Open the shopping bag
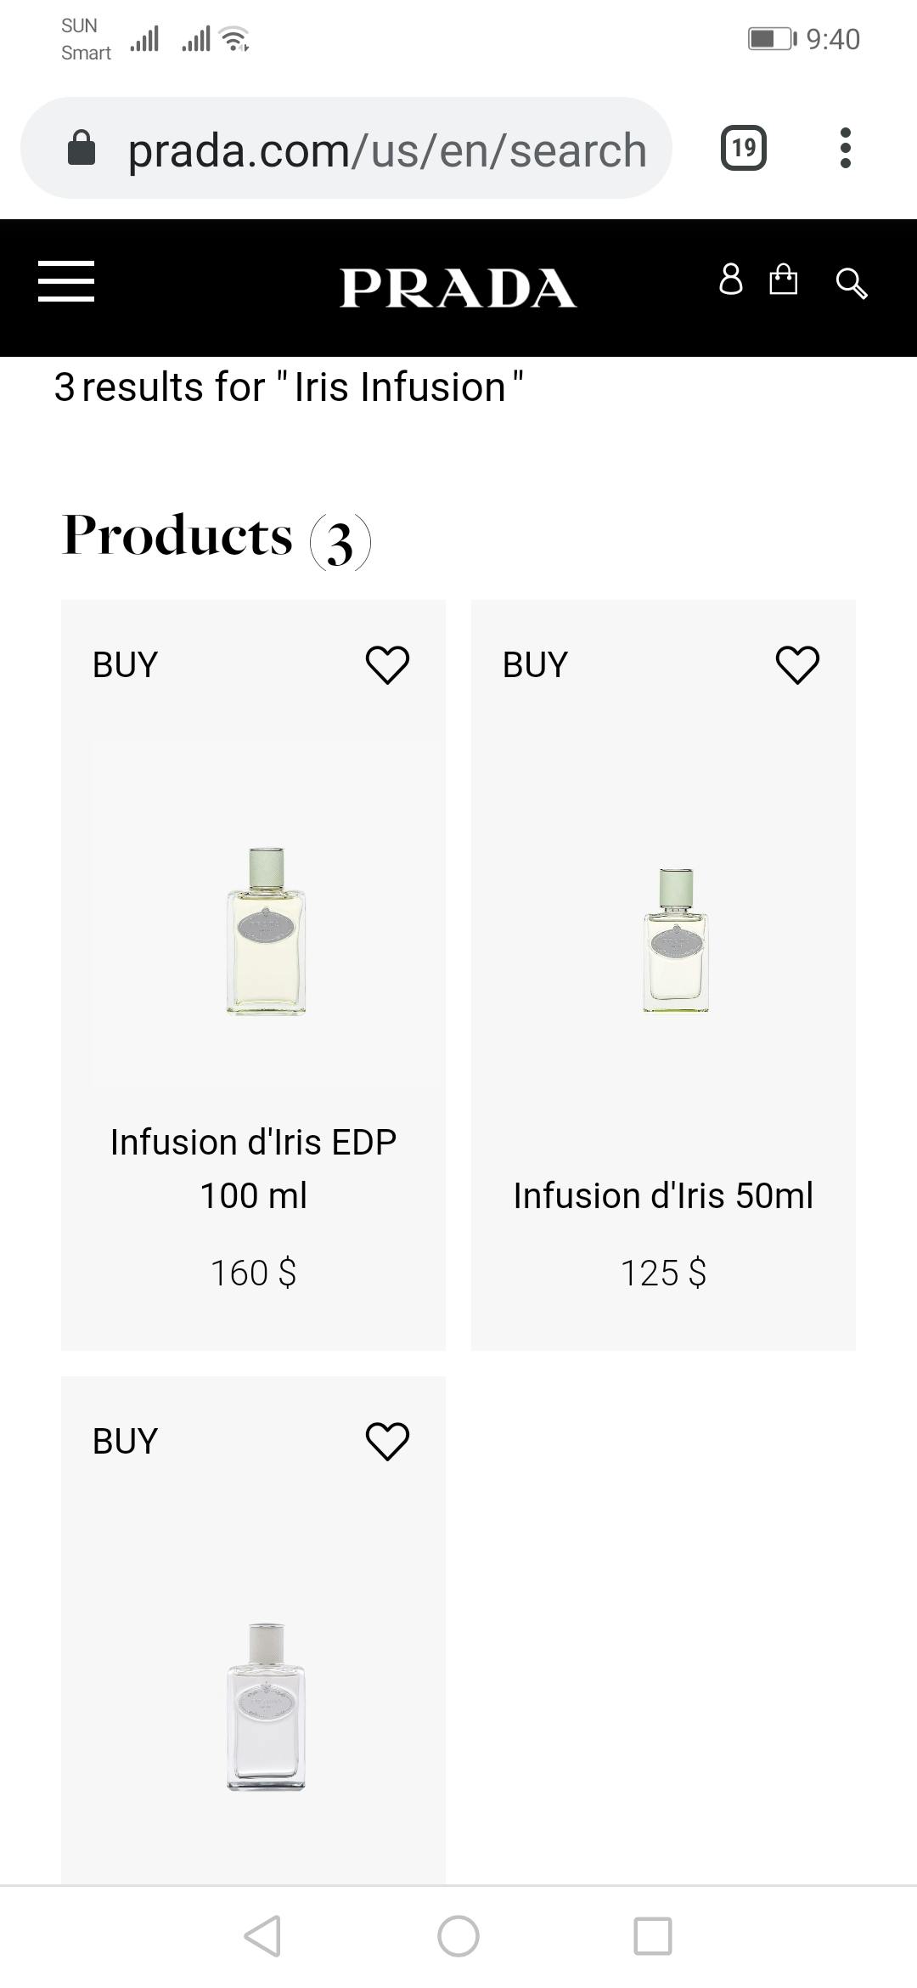 783,280
